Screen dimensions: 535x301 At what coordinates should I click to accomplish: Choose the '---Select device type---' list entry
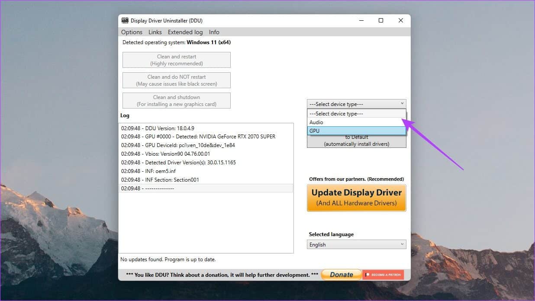[357, 114]
